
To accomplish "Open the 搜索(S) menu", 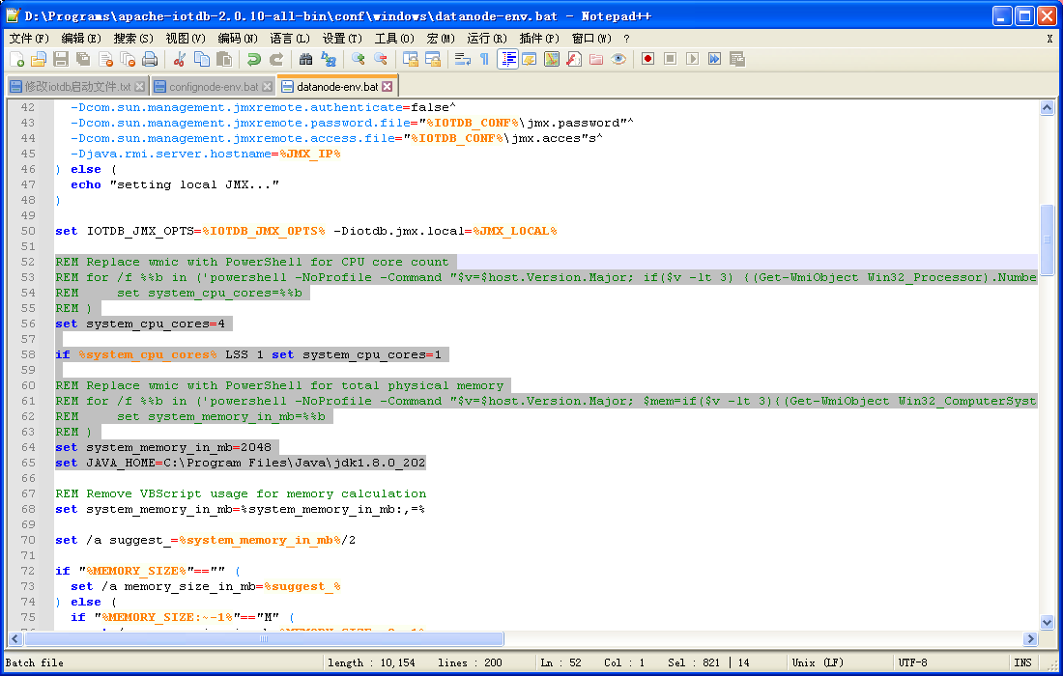I will tap(133, 39).
